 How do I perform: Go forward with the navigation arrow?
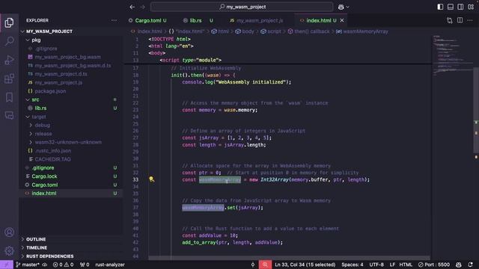coord(142,7)
